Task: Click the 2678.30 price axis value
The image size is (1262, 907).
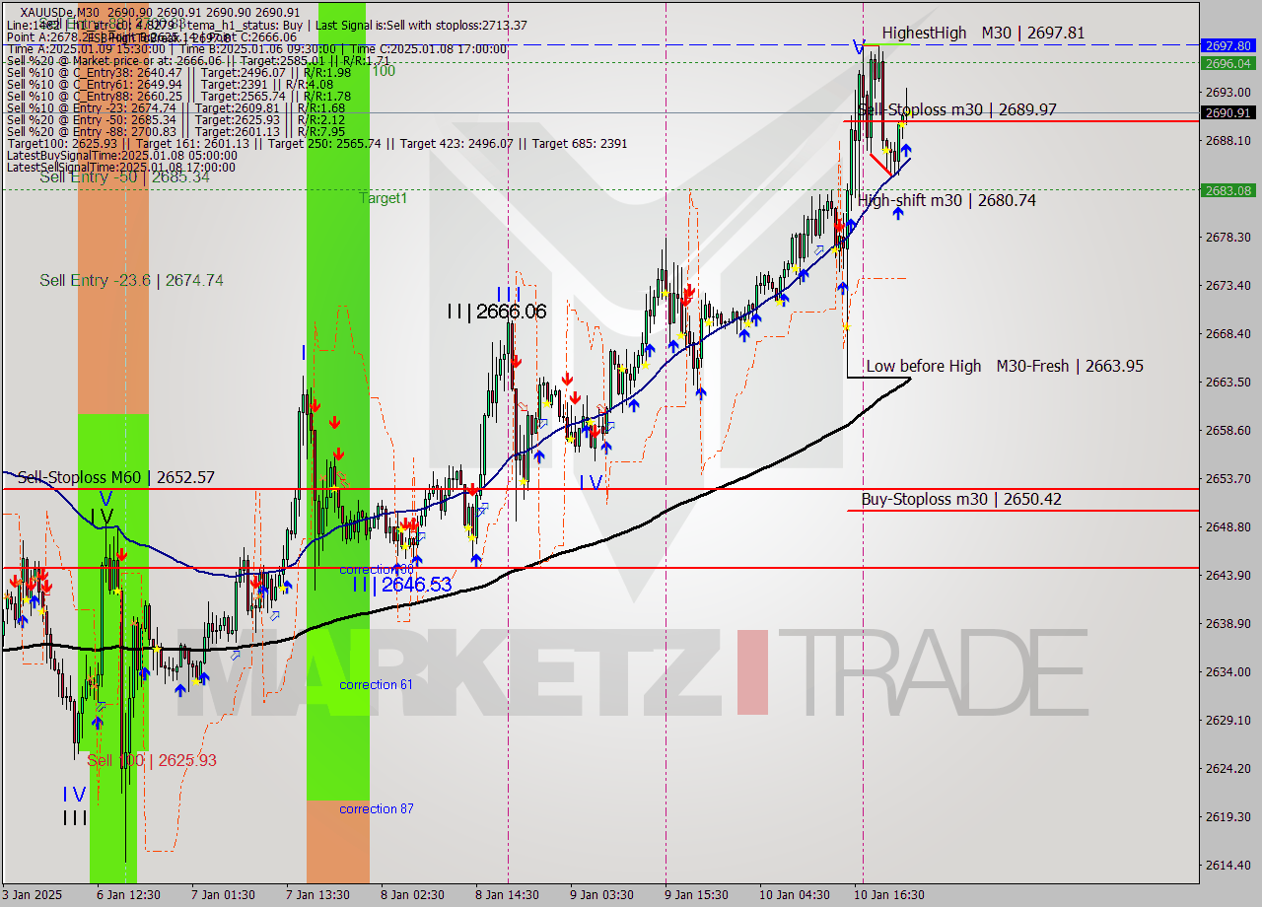Action: pos(1227,237)
